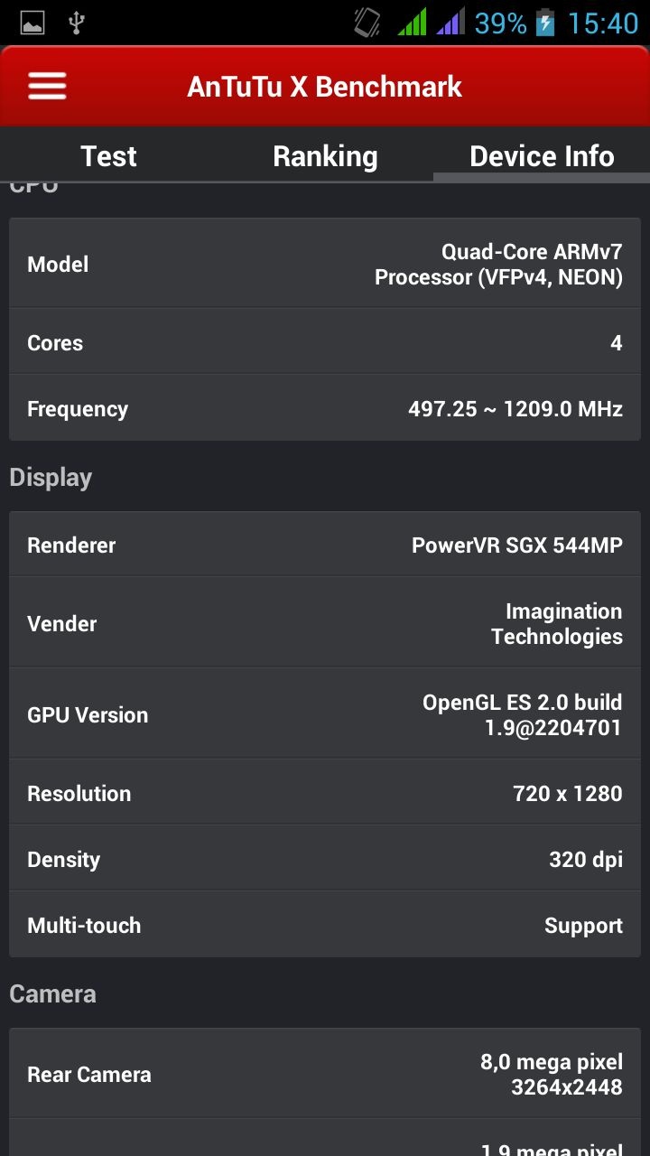Tap the picture notification icon in status bar

click(32, 23)
